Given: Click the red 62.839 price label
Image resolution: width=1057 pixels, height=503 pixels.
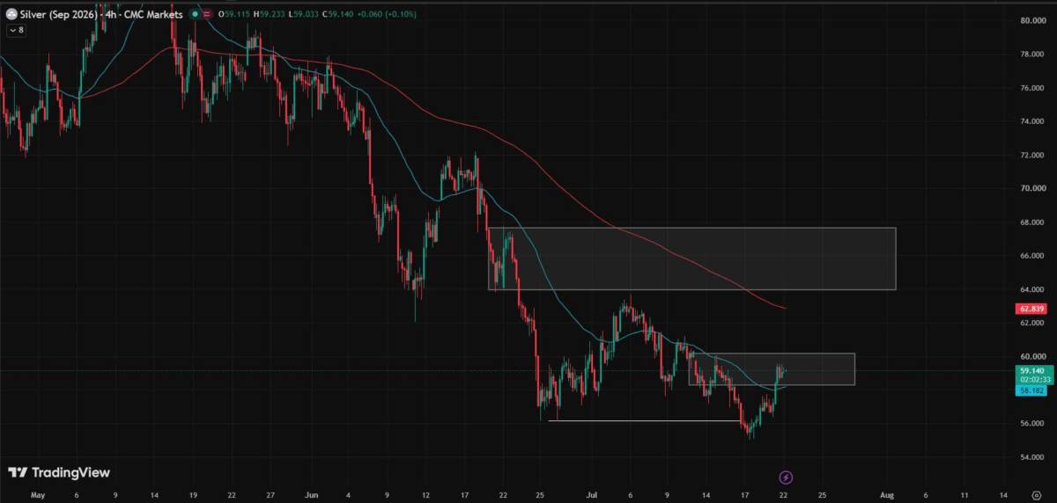Looking at the screenshot, I should point(1031,309).
